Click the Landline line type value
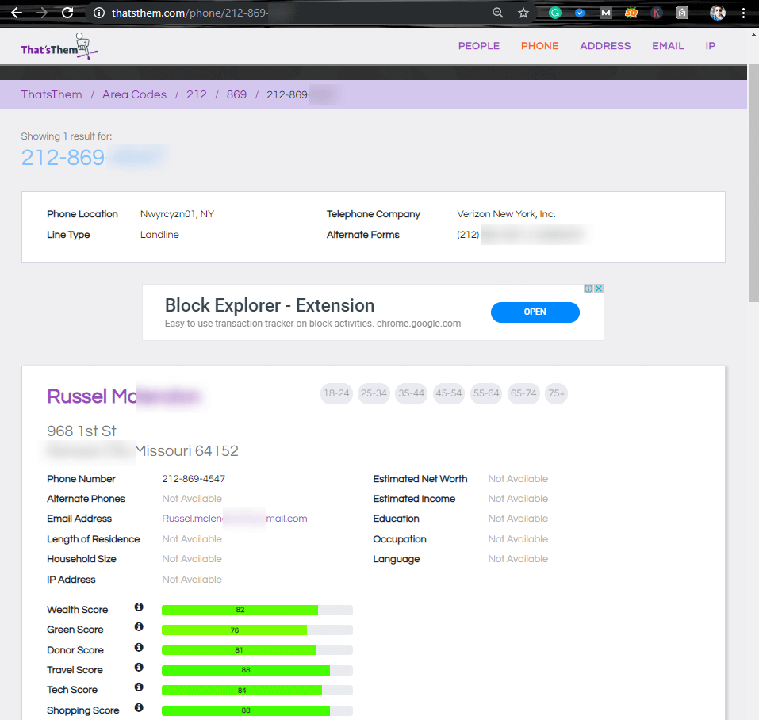The height and width of the screenshot is (720, 759). point(159,235)
